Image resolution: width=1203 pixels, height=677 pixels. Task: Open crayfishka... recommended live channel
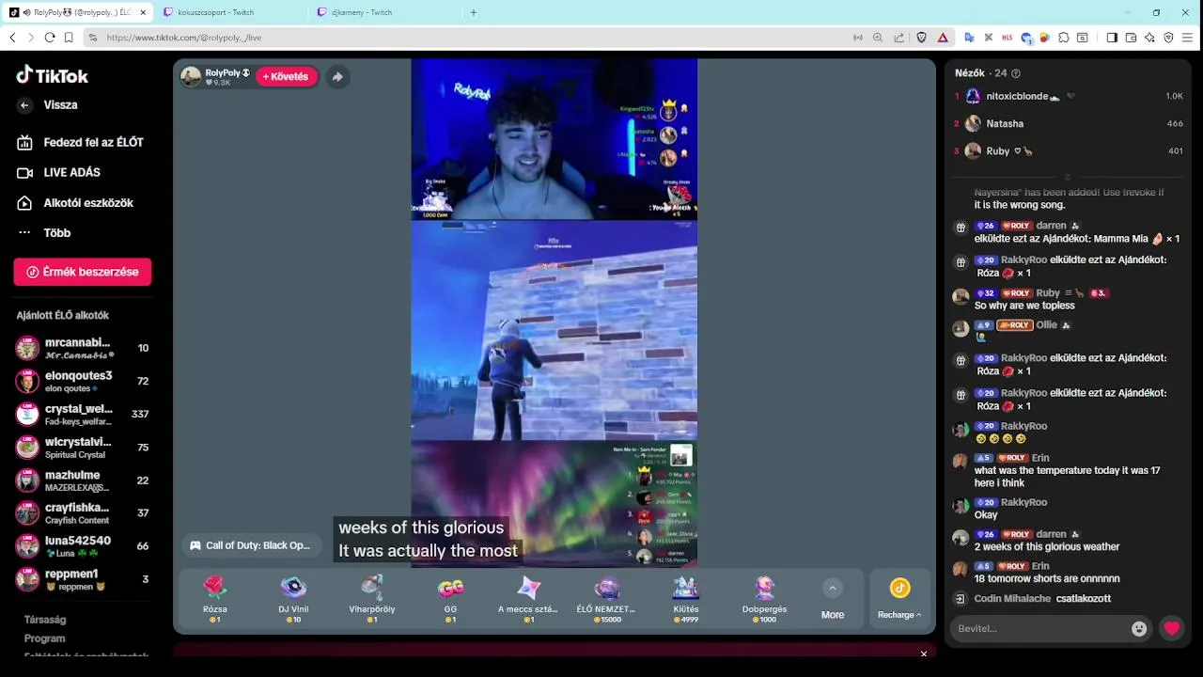(x=83, y=513)
